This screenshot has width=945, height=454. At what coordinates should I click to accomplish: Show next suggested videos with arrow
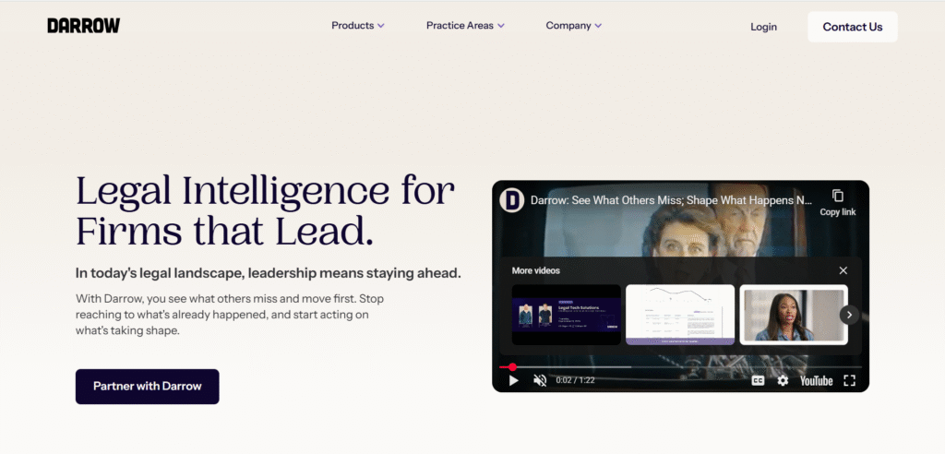849,315
